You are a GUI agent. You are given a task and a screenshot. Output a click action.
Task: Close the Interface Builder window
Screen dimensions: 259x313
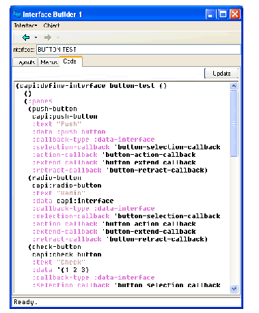tap(235, 14)
